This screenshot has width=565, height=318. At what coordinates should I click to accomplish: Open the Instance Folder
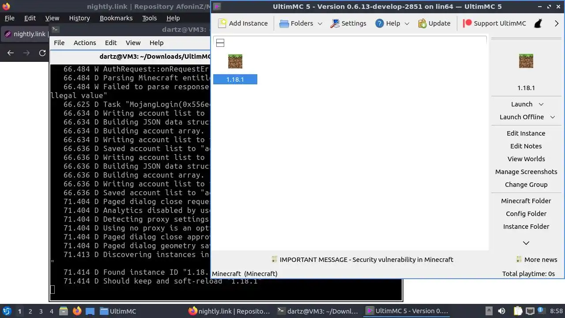(x=526, y=227)
